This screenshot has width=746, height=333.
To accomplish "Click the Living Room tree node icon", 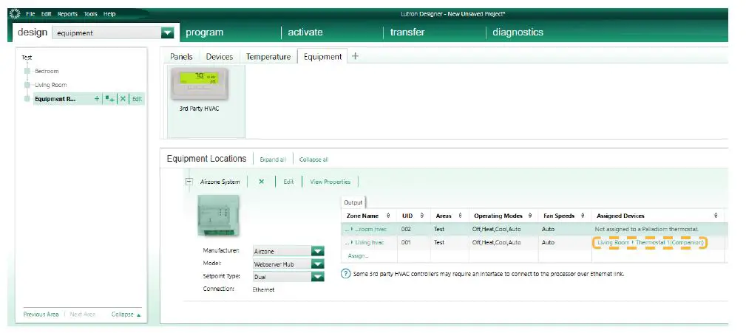I will pos(27,85).
